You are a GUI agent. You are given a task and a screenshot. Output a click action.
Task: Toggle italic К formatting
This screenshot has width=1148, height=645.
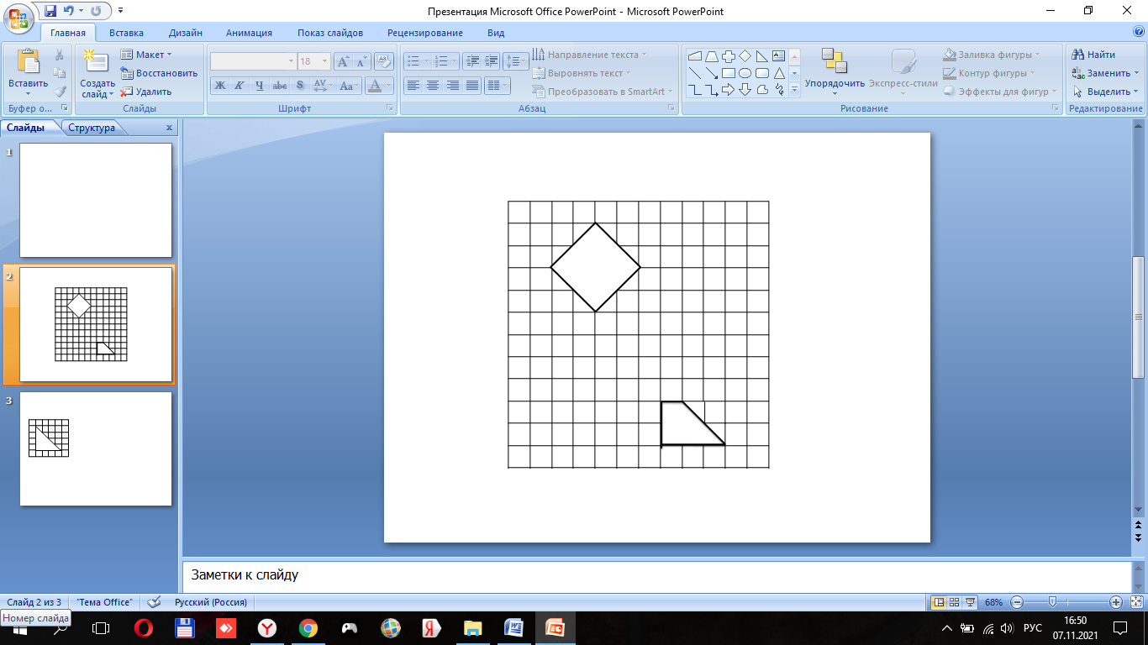pyautogui.click(x=240, y=86)
